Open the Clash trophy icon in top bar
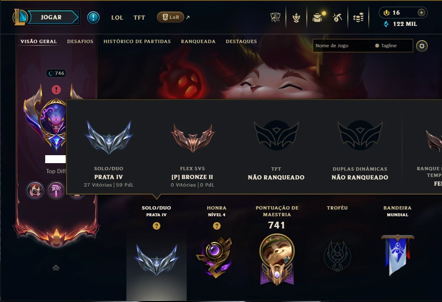This screenshot has width=442, height=302. click(x=275, y=18)
